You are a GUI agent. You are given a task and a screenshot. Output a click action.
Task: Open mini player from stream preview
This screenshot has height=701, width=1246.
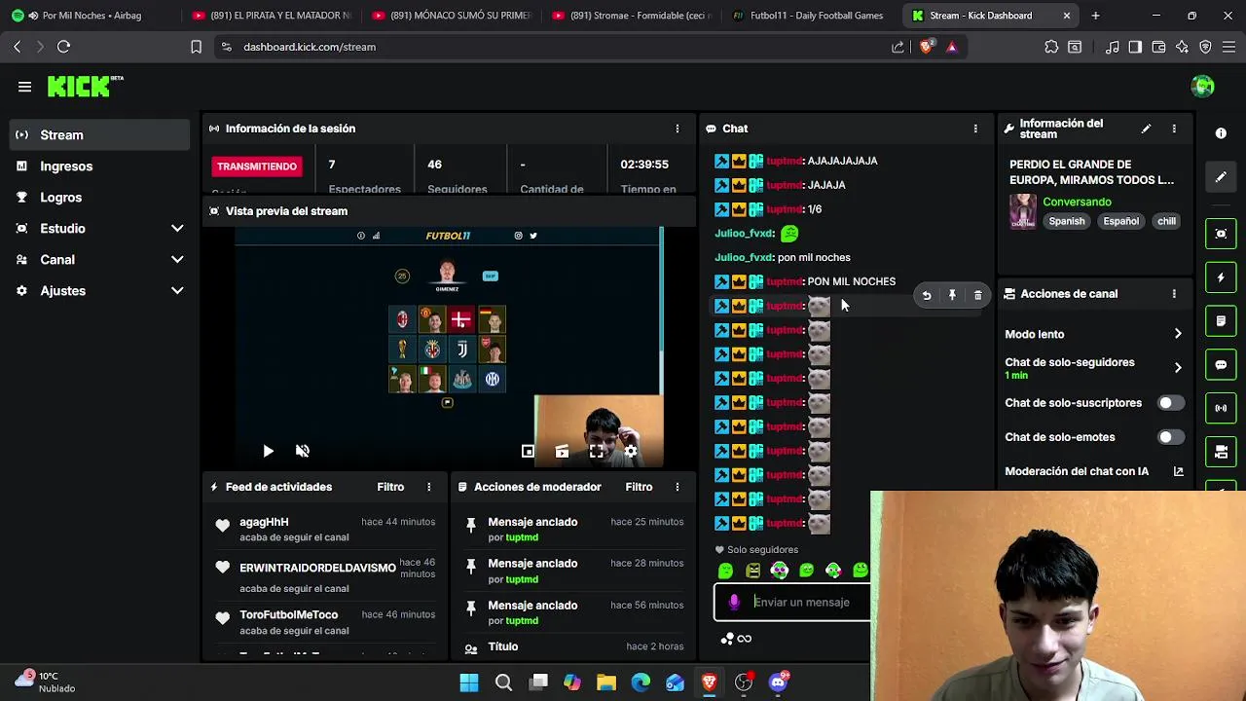tap(528, 451)
